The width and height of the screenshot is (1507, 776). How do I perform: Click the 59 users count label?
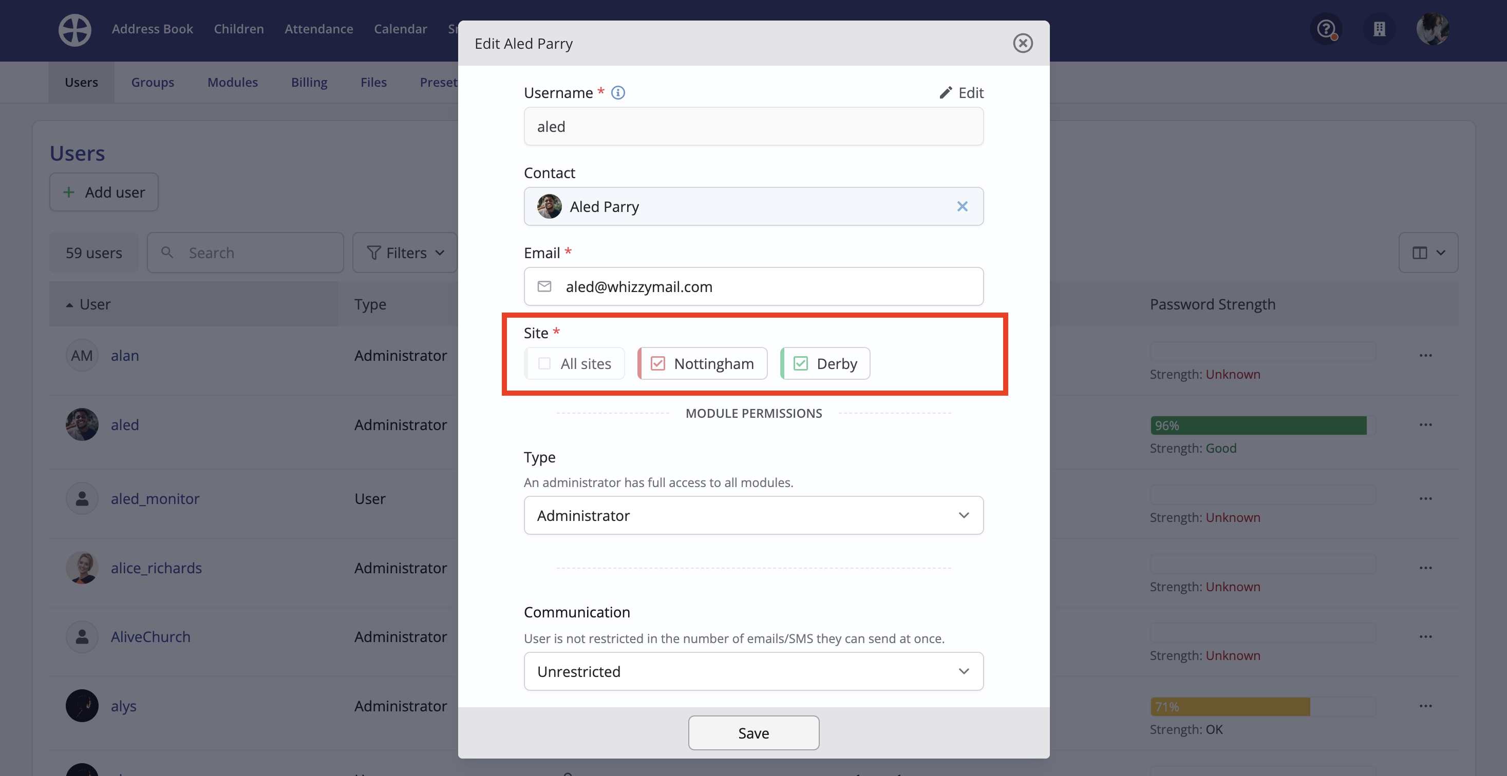tap(93, 253)
